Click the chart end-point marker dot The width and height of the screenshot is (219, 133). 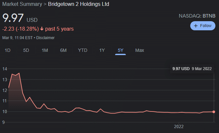point(214,112)
